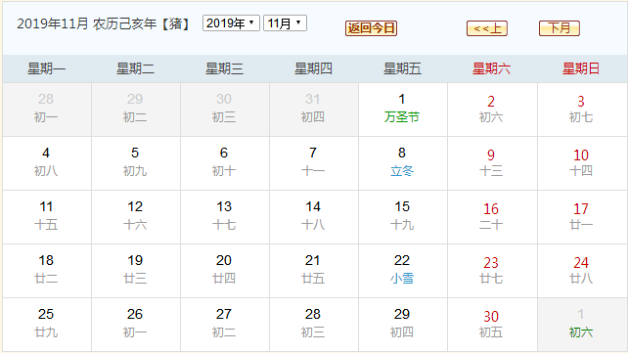Click the 星期二 column header
The image size is (628, 353).
coord(135,68)
